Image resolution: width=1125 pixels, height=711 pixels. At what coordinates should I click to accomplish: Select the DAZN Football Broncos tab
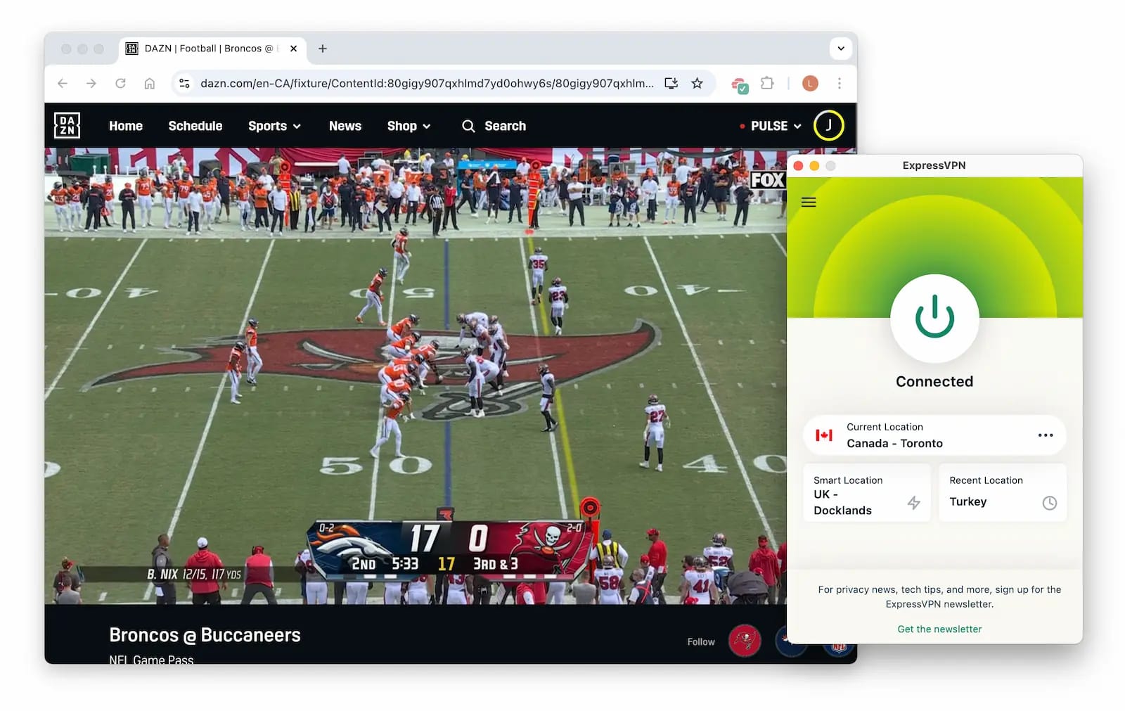[212, 49]
